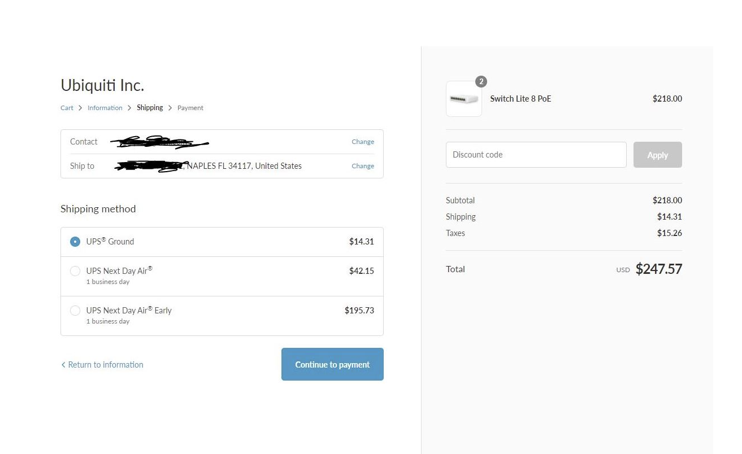This screenshot has width=742, height=454.
Task: Choose UPS Next Day Air shipping option
Action: coord(75,271)
